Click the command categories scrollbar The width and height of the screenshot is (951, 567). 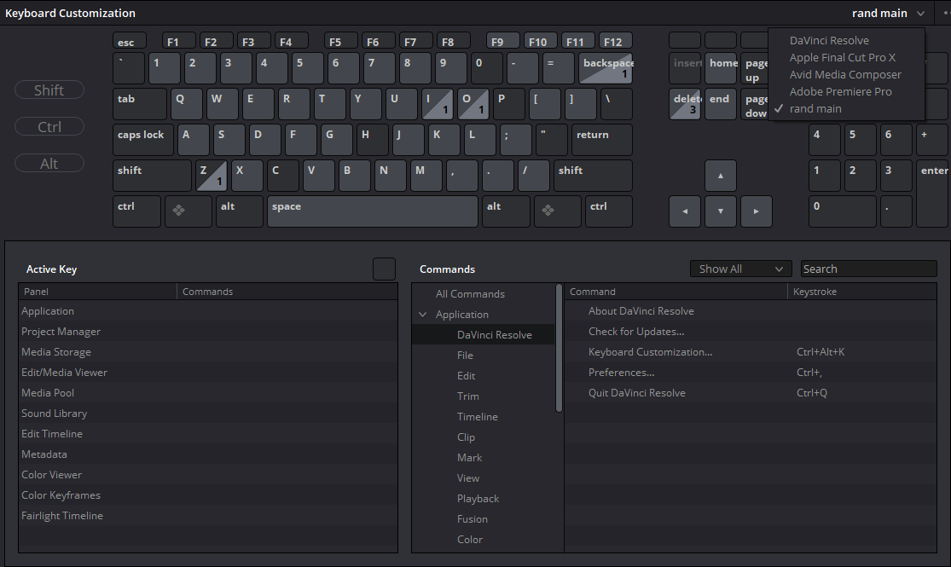[x=559, y=349]
